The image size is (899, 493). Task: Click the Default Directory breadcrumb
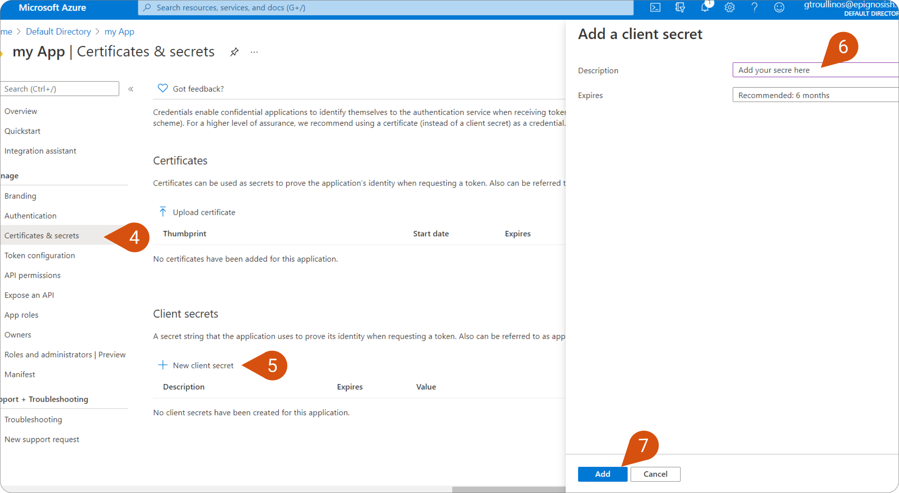(58, 32)
